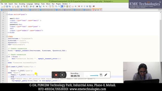162x91 pixels.
Task: Save the current file with Save icon
Action: coord(7,7)
